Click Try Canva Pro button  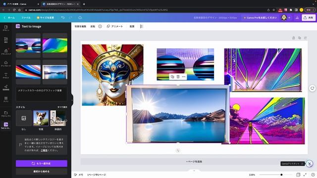(260, 18)
